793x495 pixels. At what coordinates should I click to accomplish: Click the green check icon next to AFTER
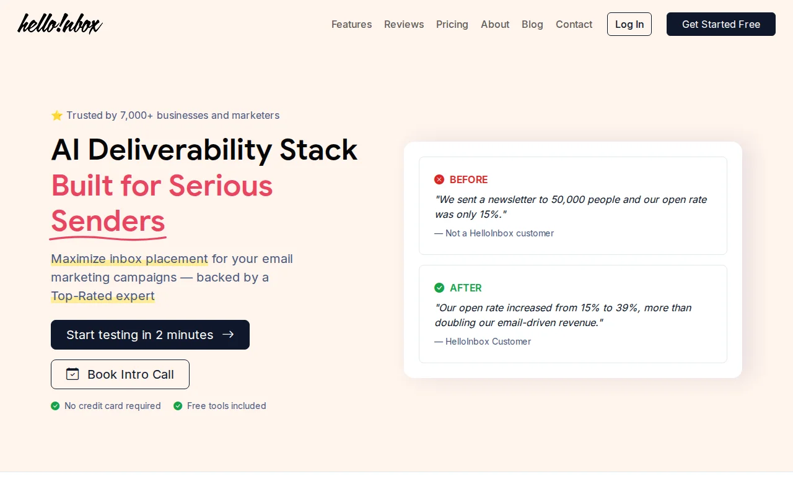click(439, 288)
